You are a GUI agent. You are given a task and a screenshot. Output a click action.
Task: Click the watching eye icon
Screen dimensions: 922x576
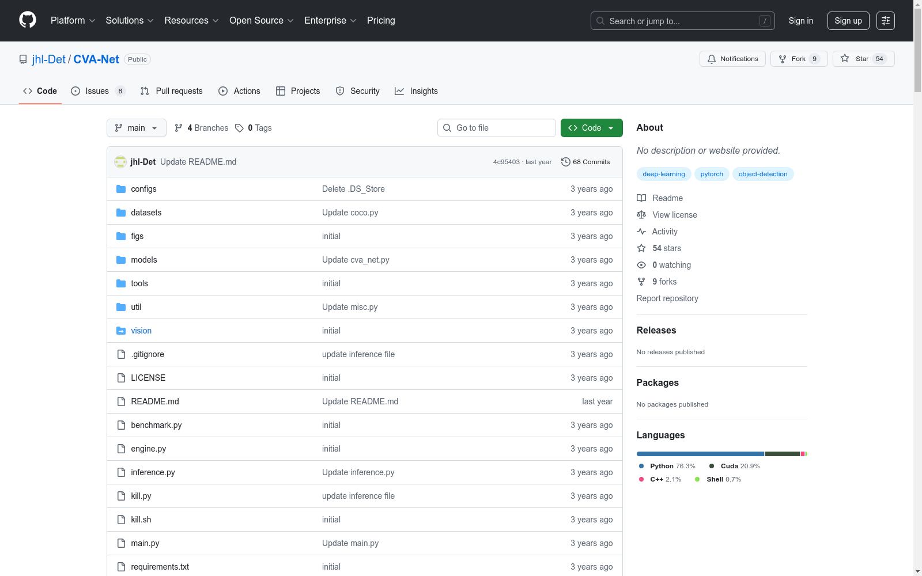(641, 265)
